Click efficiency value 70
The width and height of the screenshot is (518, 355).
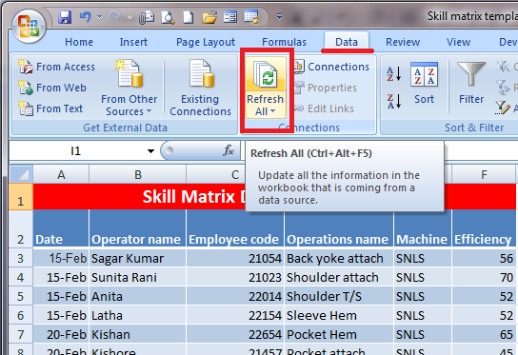pyautogui.click(x=484, y=277)
